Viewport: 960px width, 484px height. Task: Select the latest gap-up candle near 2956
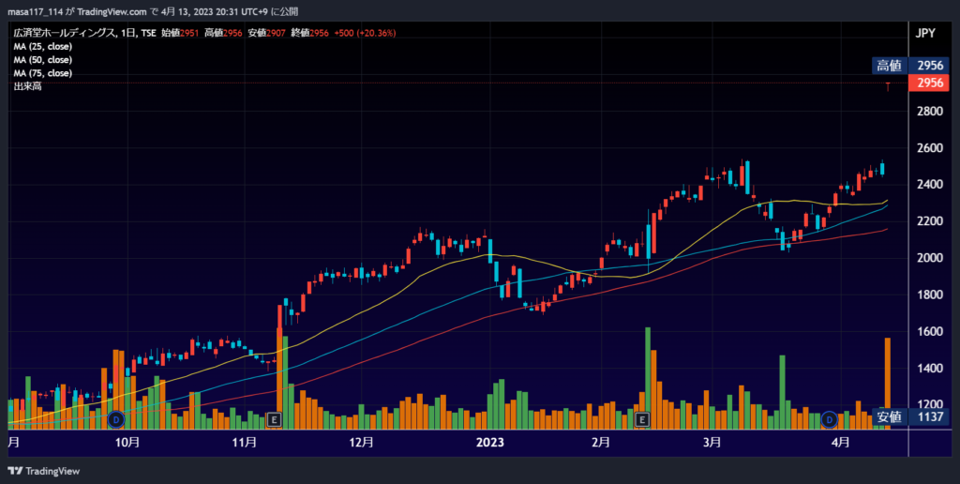click(888, 86)
